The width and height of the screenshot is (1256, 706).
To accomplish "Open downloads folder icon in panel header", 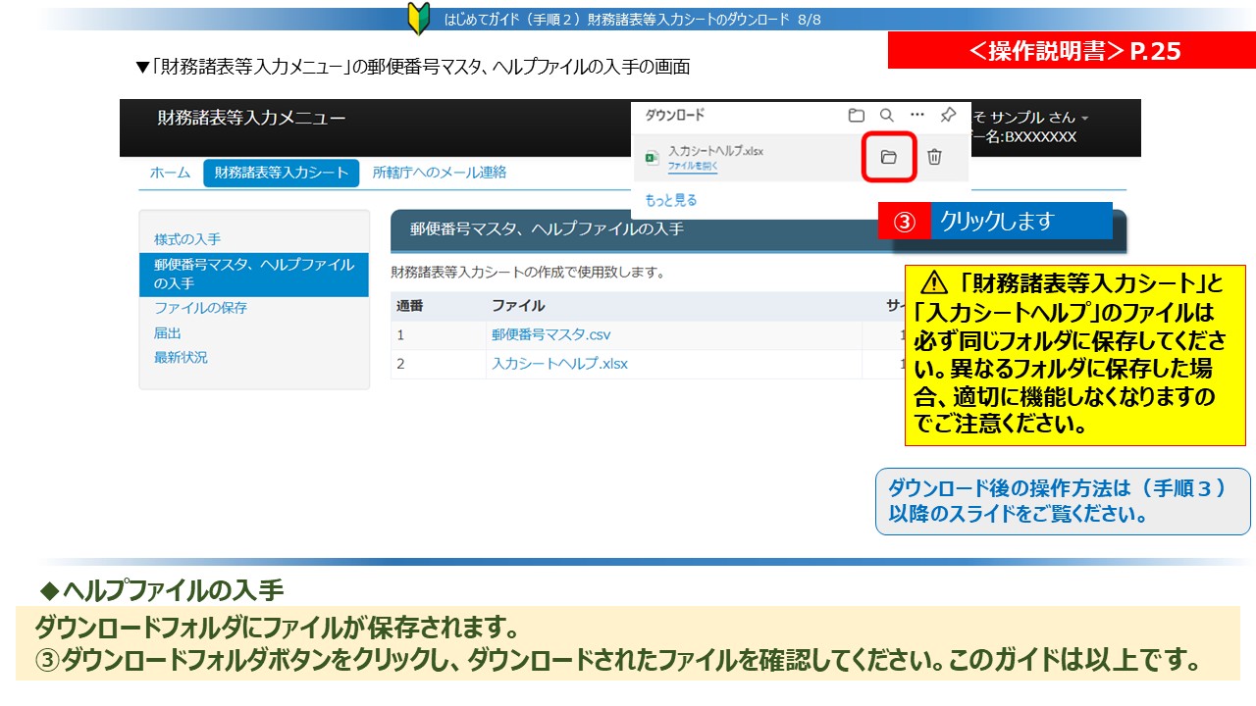I will pos(856,115).
